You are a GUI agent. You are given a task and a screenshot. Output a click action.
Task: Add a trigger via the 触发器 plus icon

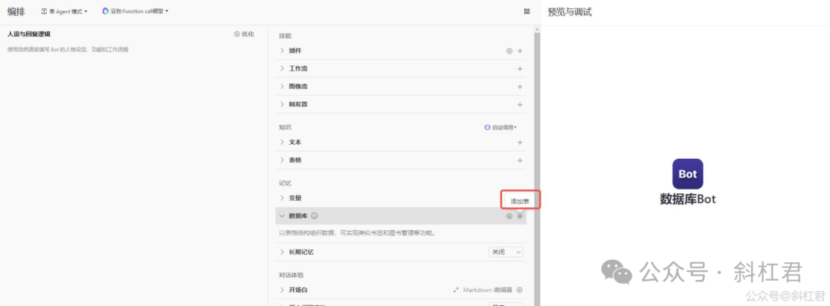(520, 104)
